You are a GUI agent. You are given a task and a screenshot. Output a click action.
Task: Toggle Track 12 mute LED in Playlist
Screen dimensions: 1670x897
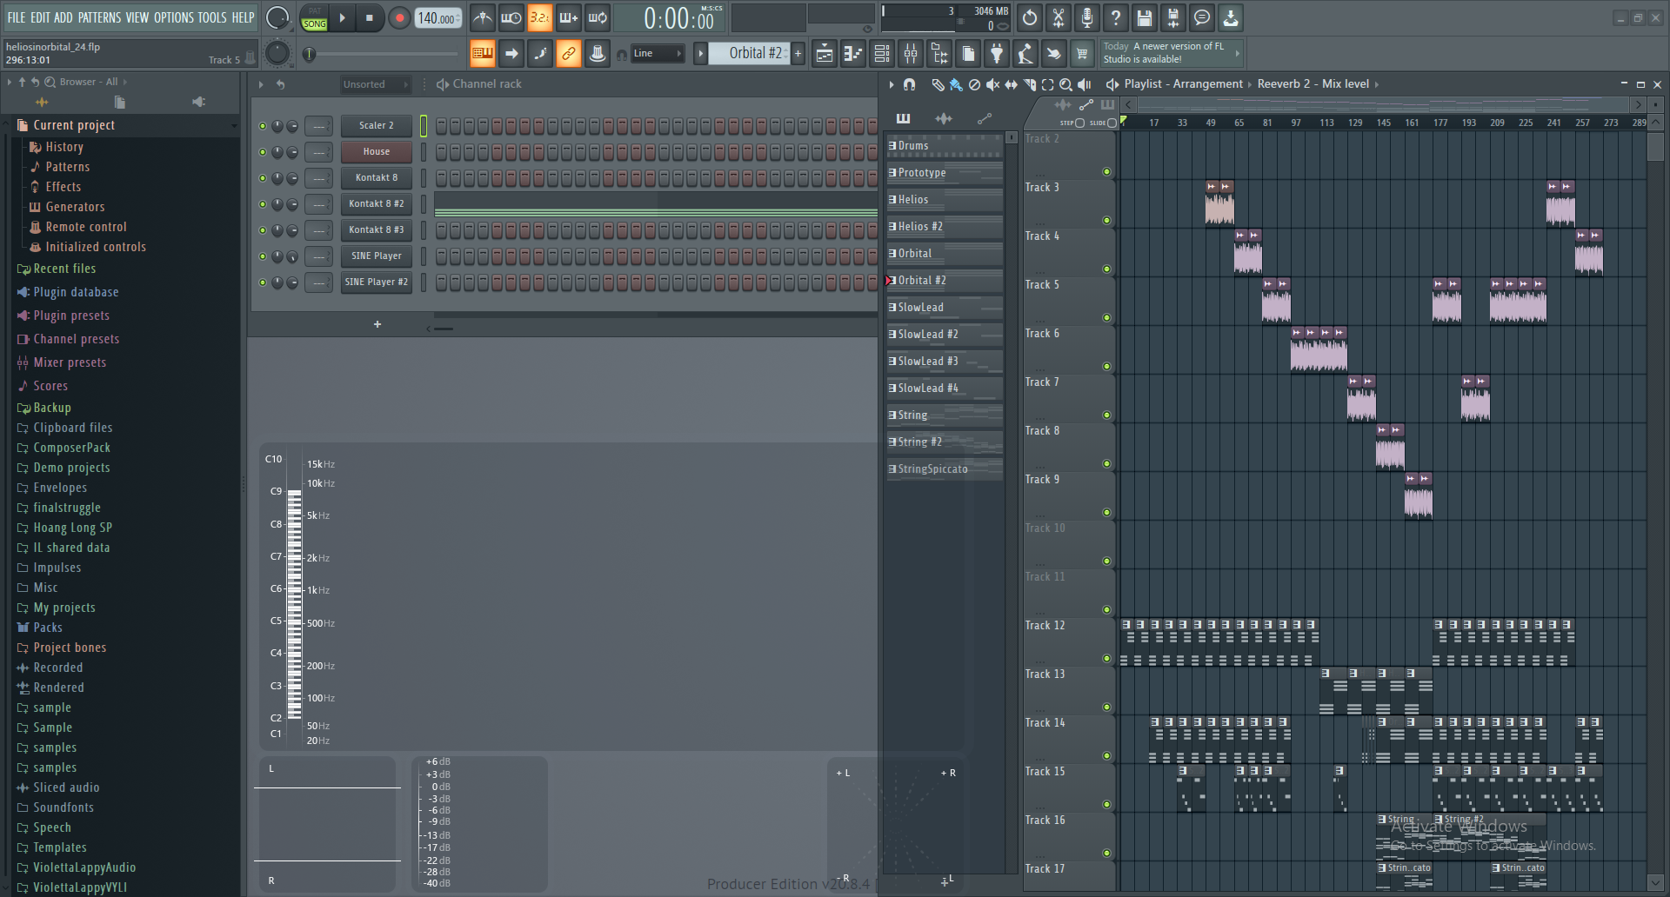1106,658
